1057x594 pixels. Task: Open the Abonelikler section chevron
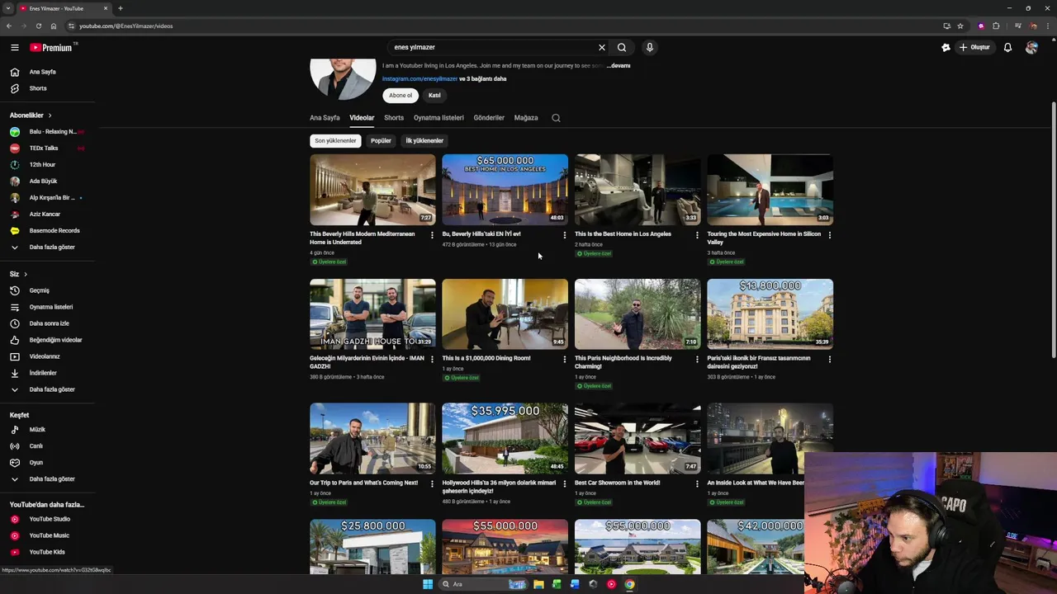point(50,115)
